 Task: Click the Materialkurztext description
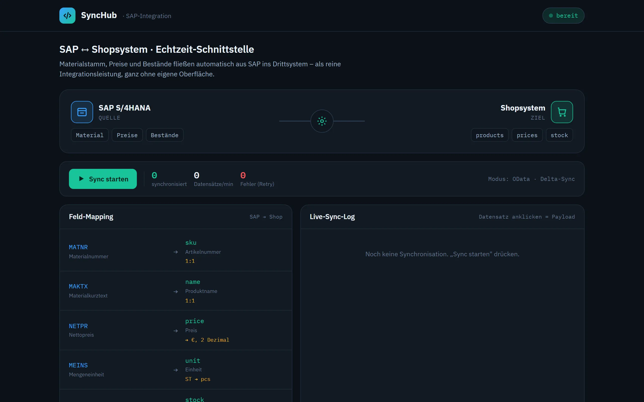[x=88, y=296]
